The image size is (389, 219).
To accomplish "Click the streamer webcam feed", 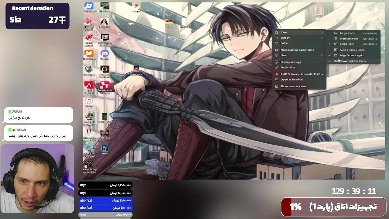I will click(37, 179).
